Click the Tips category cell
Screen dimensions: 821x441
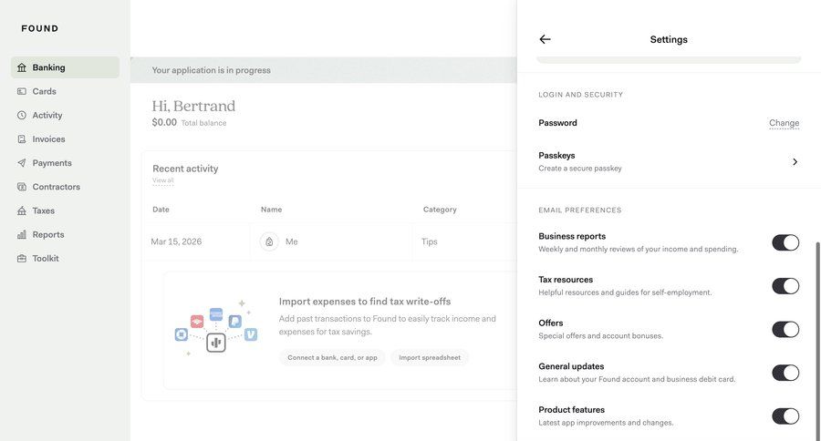(x=430, y=241)
